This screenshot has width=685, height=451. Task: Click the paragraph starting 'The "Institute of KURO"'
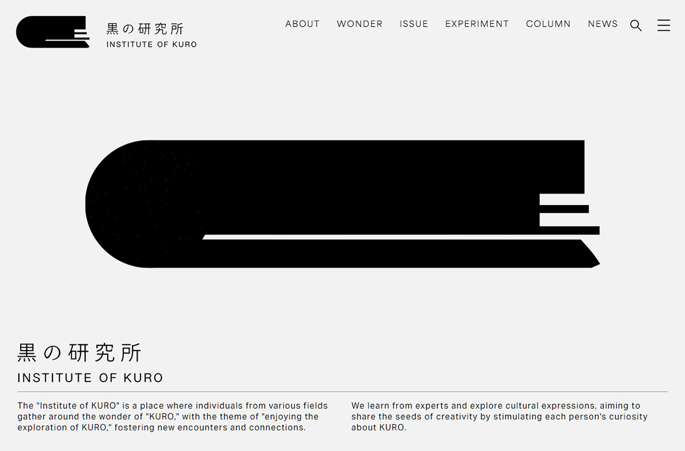(x=172, y=417)
